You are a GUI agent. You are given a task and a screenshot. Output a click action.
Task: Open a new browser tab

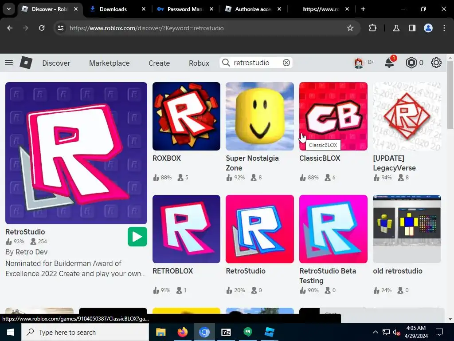point(363,9)
